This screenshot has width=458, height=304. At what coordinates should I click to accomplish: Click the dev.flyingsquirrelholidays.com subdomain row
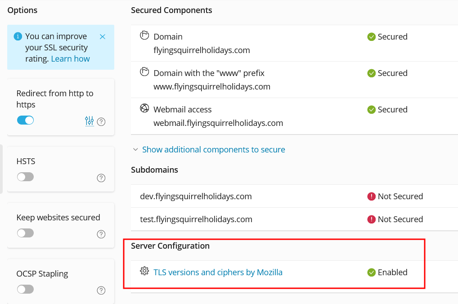tap(196, 197)
